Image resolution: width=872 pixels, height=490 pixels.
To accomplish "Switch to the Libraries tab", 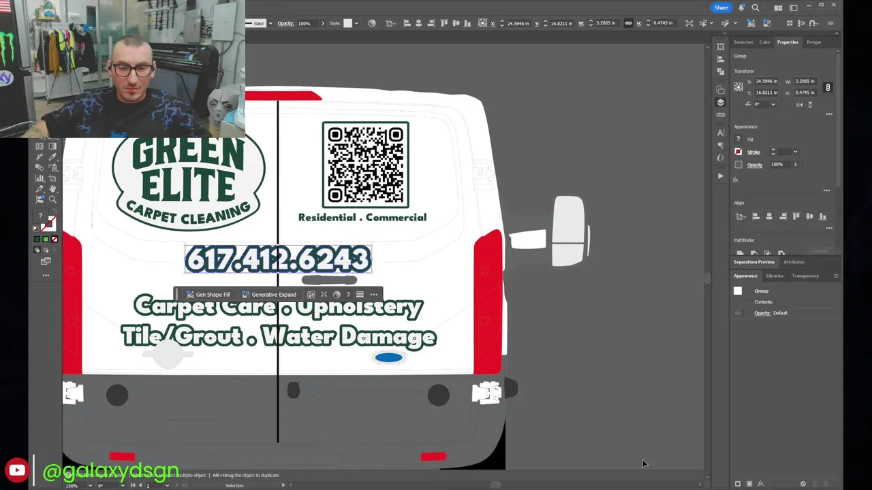I will 775,276.
